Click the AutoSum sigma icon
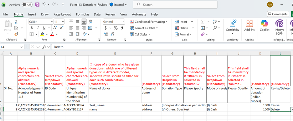Viewport: 293px width, 121px height. pyautogui.click(x=203, y=22)
